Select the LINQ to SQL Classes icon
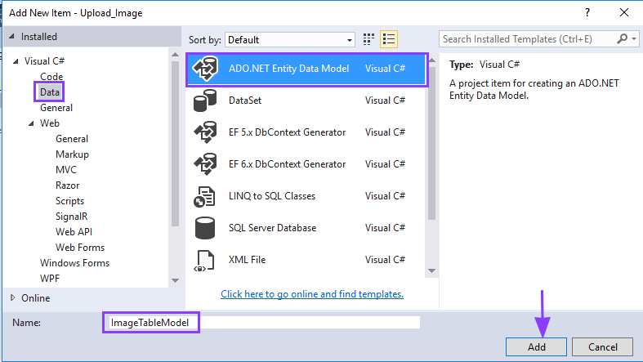 point(203,196)
